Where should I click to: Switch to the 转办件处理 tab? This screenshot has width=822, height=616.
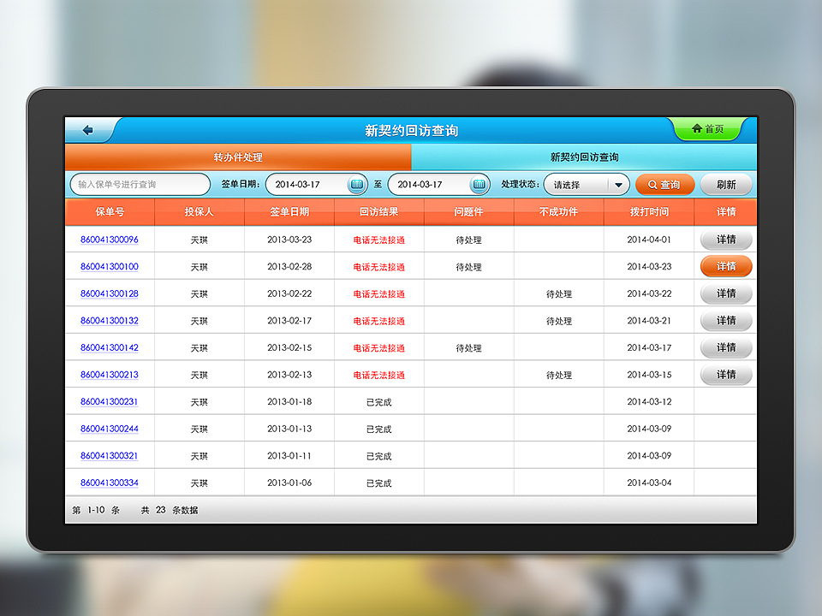coord(238,157)
